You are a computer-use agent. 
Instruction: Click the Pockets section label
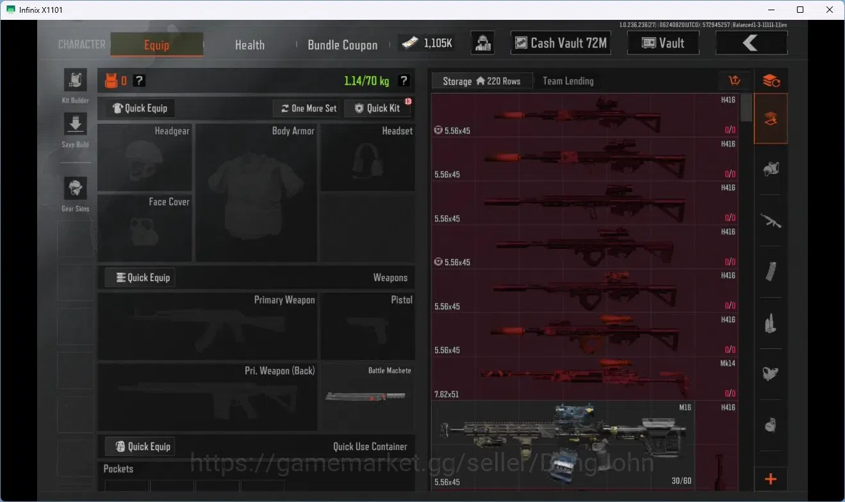(x=119, y=469)
